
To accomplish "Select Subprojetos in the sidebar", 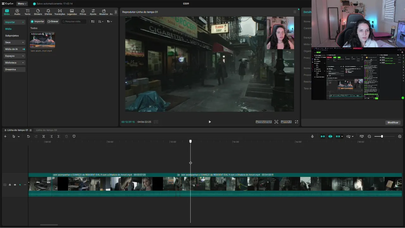I will pos(12,36).
